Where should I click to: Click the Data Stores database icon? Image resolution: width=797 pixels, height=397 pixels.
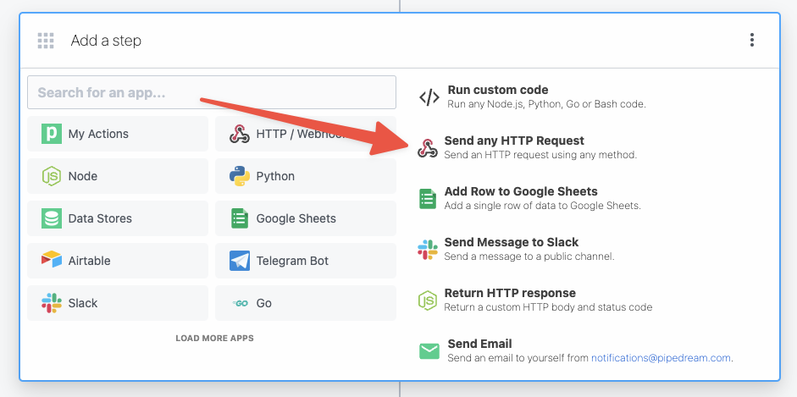click(52, 218)
